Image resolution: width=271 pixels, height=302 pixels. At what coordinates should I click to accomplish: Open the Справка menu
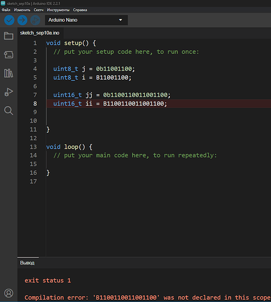(x=80, y=10)
